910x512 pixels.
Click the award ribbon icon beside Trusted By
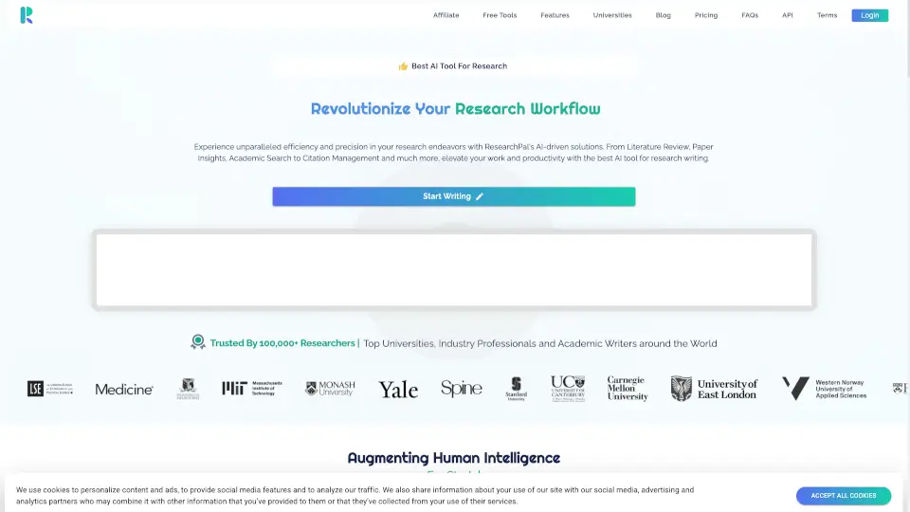tap(198, 342)
